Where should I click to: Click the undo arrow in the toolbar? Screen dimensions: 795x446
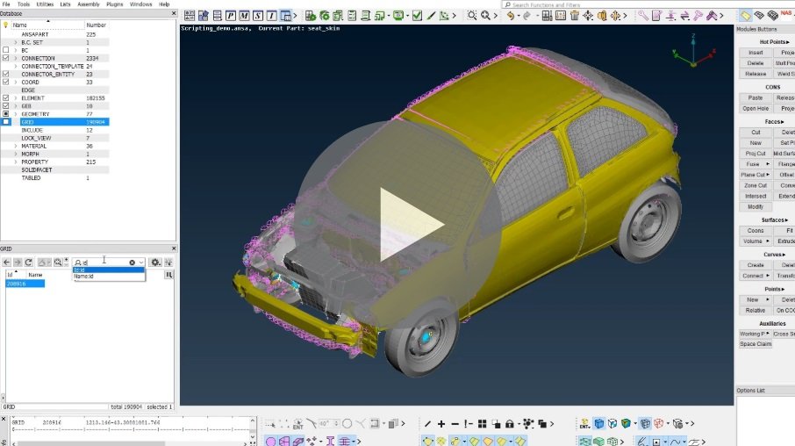[510, 15]
